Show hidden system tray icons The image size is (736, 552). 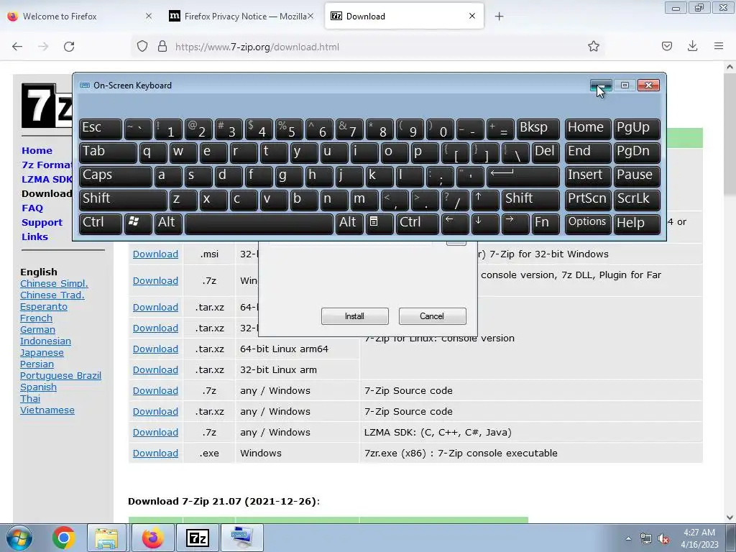tap(628, 538)
